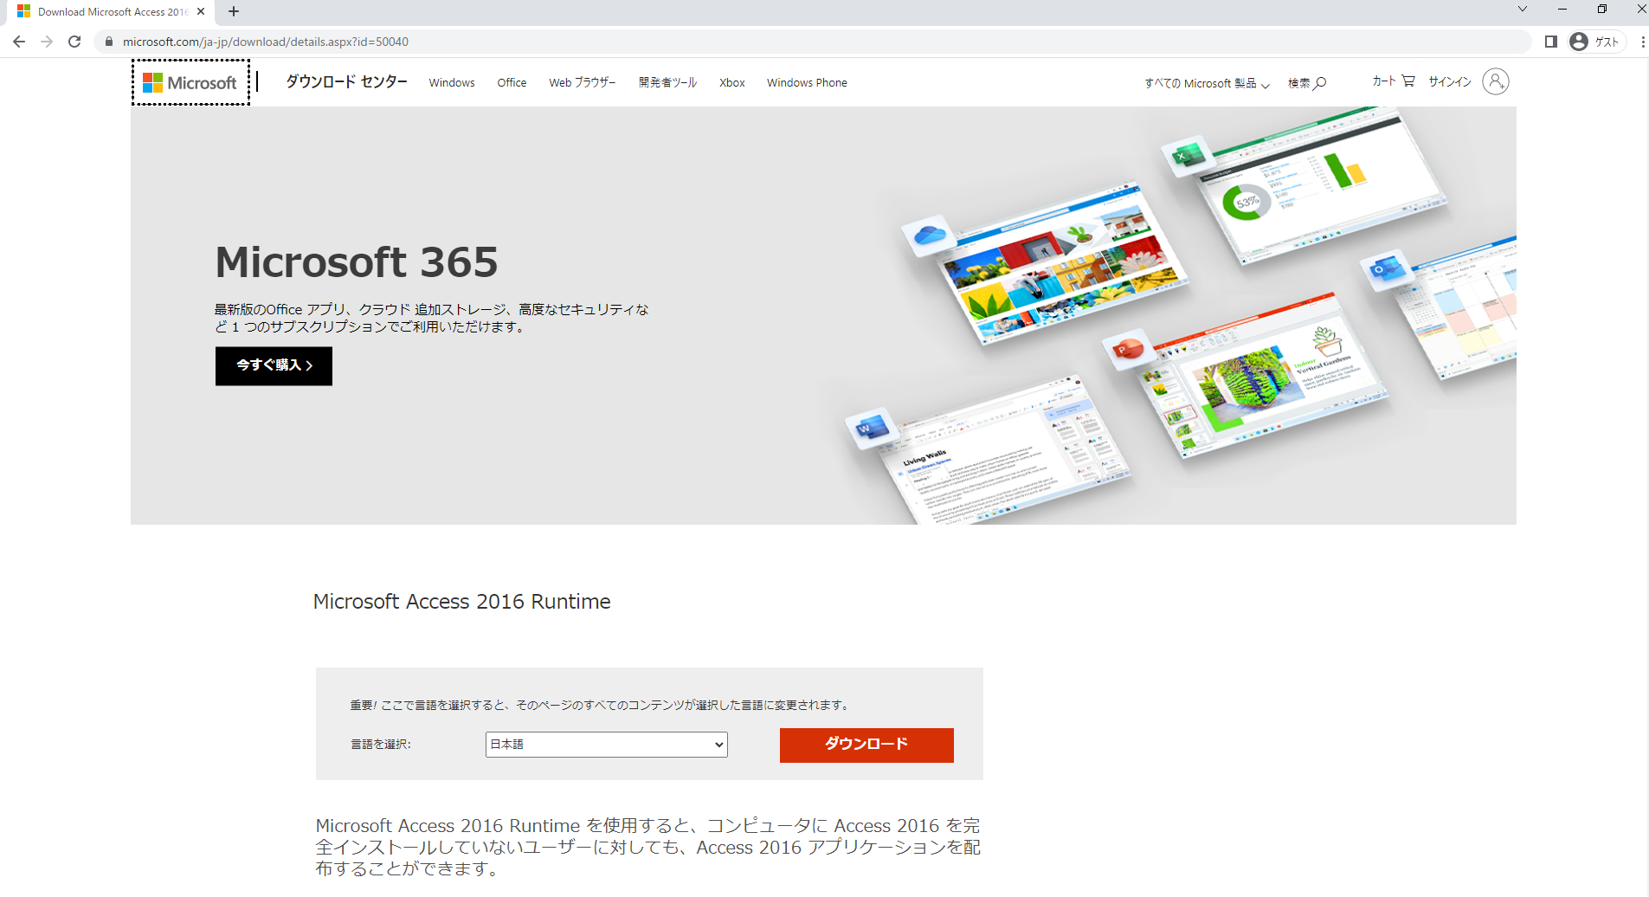
Task: Open the 開発者ツール menu item
Action: click(x=667, y=83)
